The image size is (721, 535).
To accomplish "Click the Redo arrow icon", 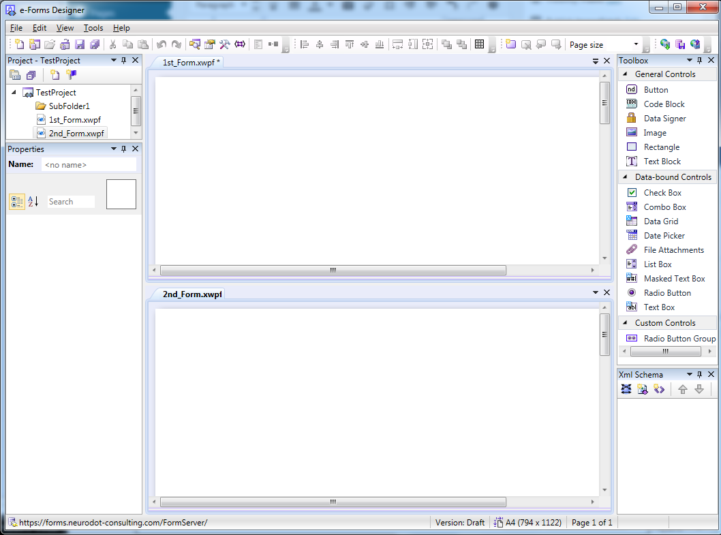I will 176,44.
